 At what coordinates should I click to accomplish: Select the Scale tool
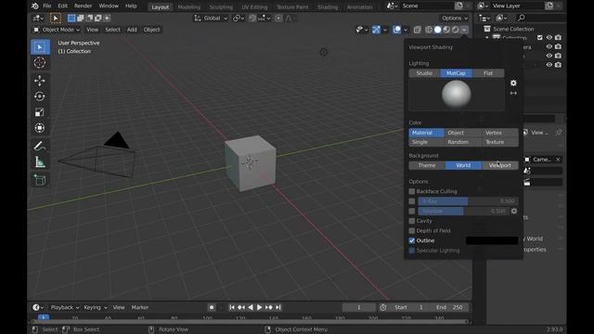pos(40,112)
